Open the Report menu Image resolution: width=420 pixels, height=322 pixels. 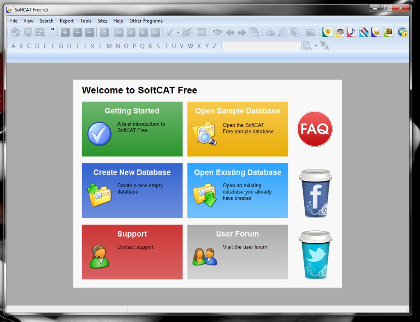(x=66, y=21)
